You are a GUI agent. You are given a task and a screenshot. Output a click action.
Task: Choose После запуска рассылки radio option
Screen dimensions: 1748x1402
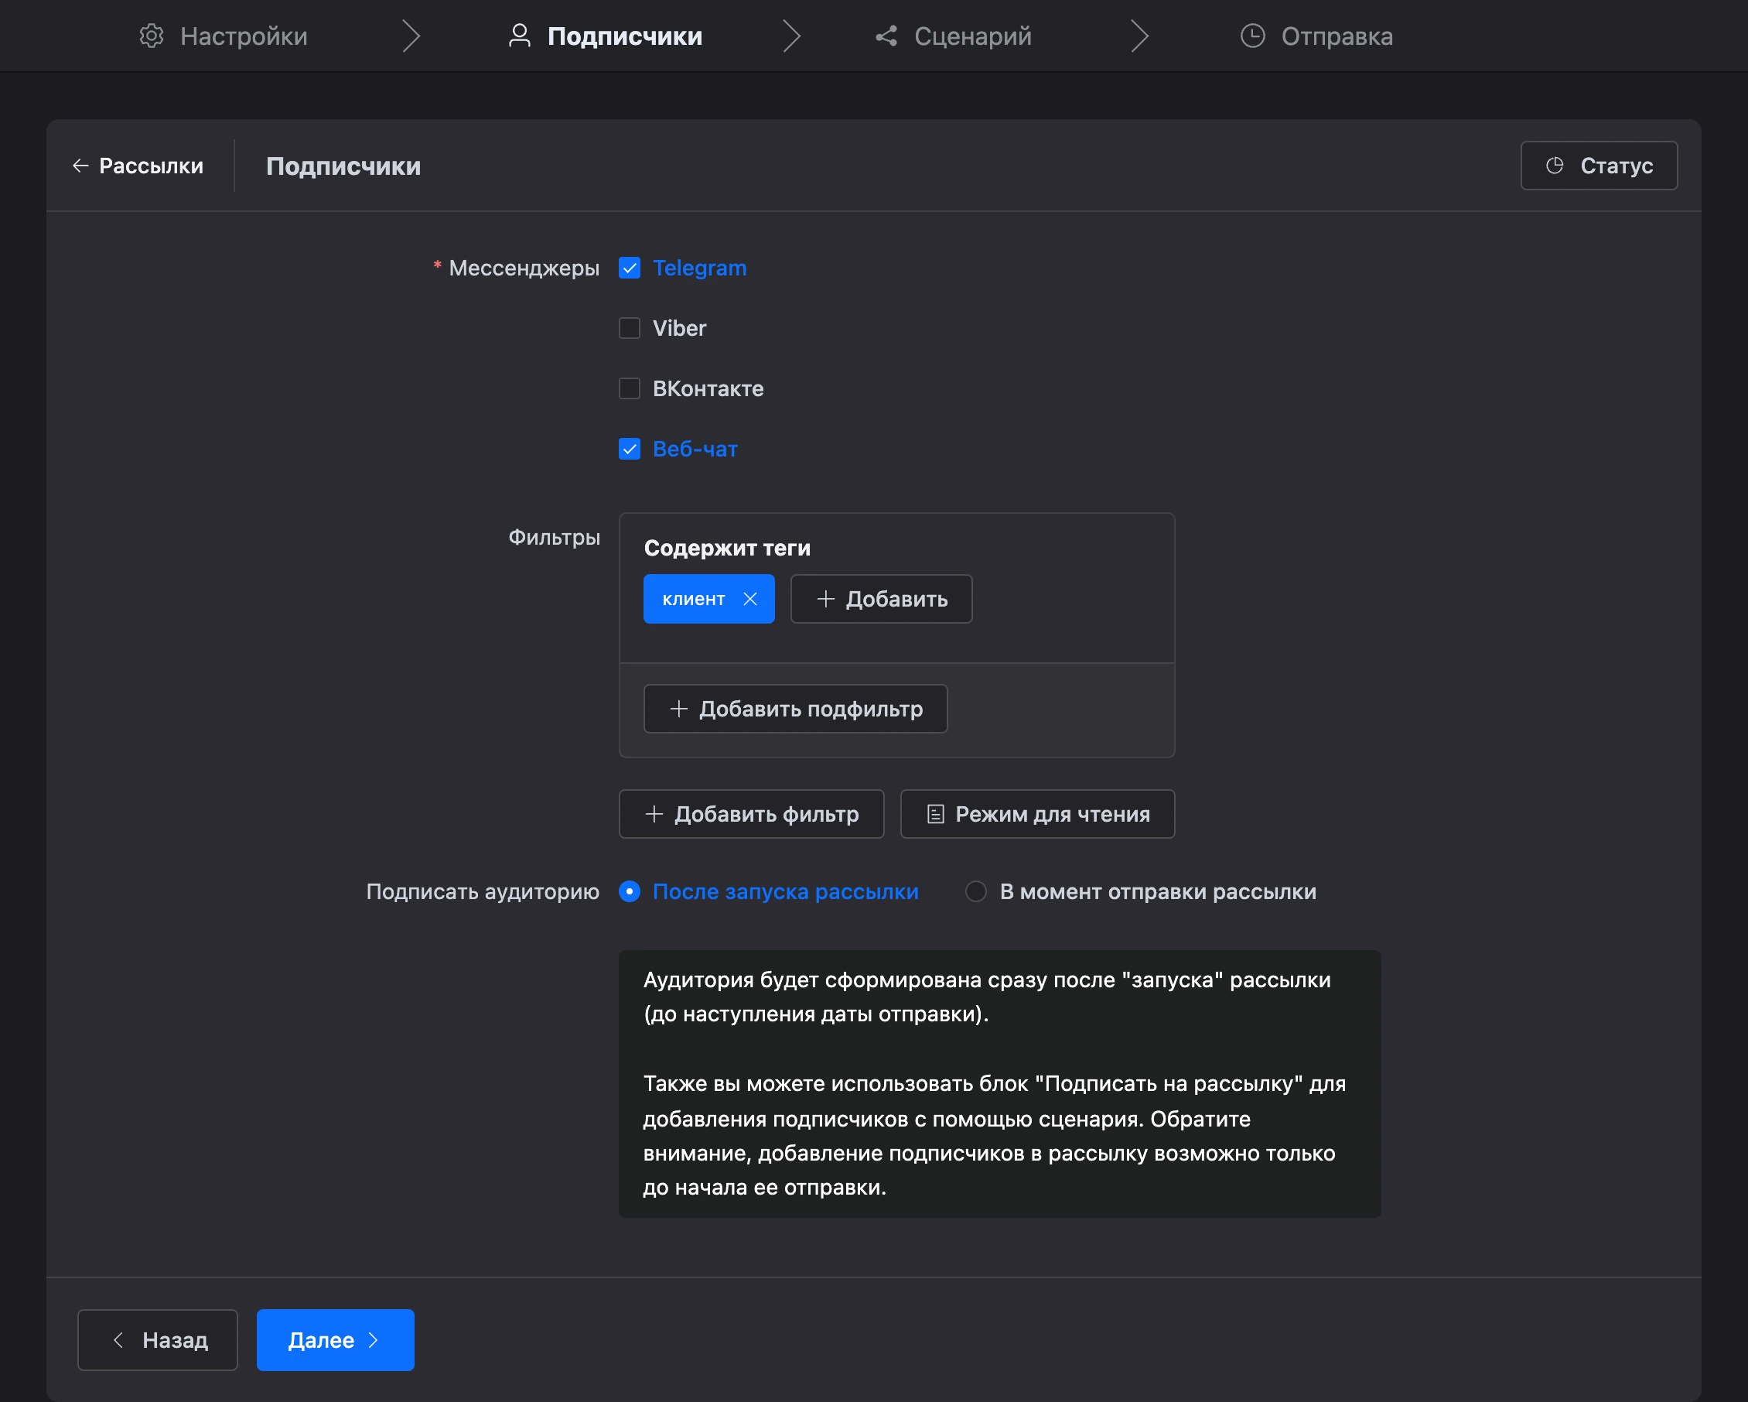(629, 891)
